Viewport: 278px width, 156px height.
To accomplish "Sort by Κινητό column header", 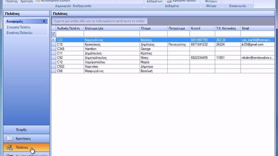I will [x=202, y=28].
